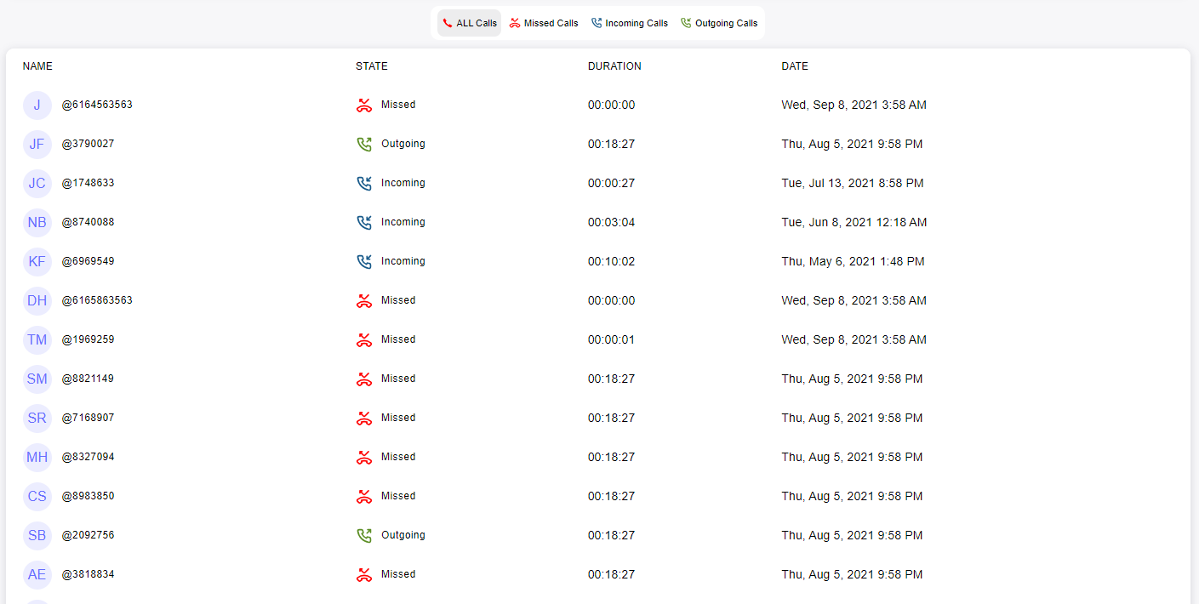Click the missed call icon for @3818834
Image resolution: width=1199 pixels, height=604 pixels.
click(364, 574)
